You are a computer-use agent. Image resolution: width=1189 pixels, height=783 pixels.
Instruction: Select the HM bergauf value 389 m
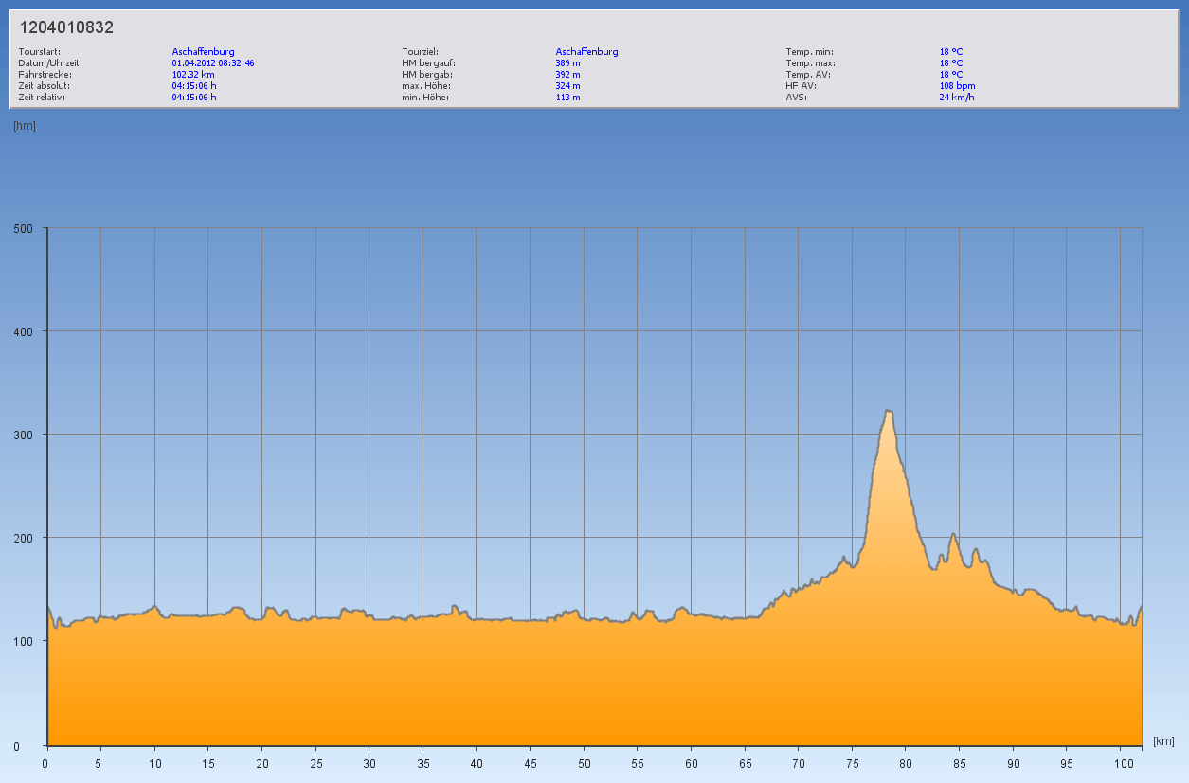pos(567,63)
